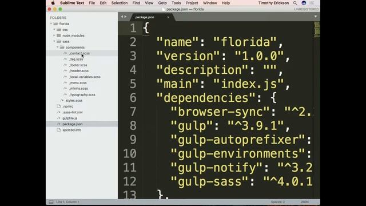366x206 pixels.
Task: Click the Line 1, Column 1 status
Action: tap(67, 202)
